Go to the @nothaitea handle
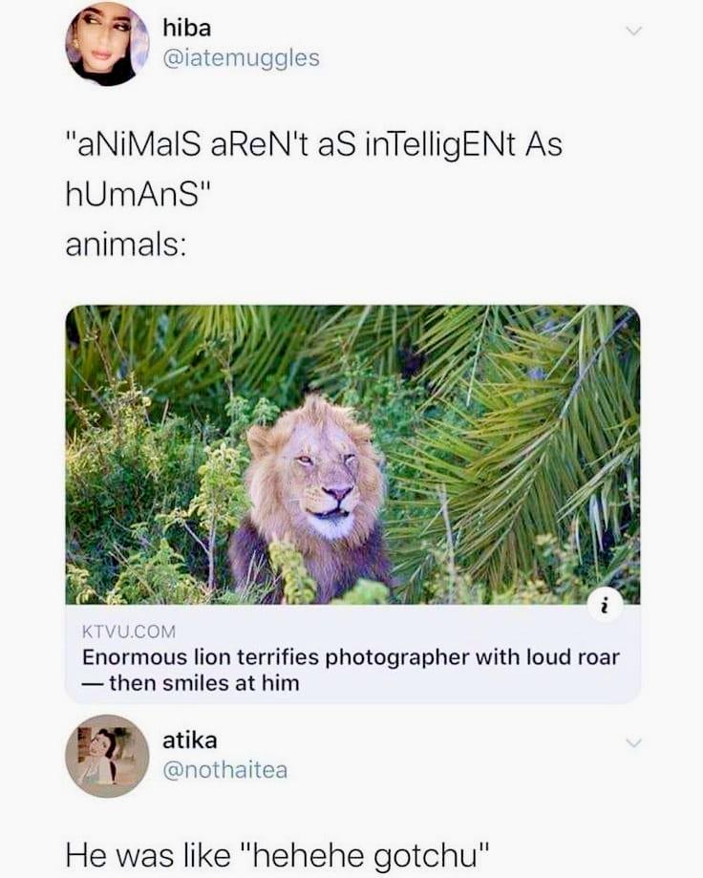The width and height of the screenshot is (703, 878). click(224, 770)
